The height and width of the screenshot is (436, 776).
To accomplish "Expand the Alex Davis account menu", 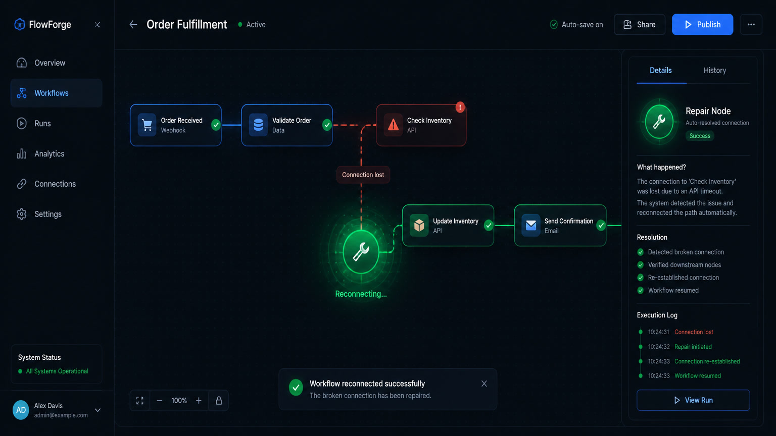I will 98,410.
